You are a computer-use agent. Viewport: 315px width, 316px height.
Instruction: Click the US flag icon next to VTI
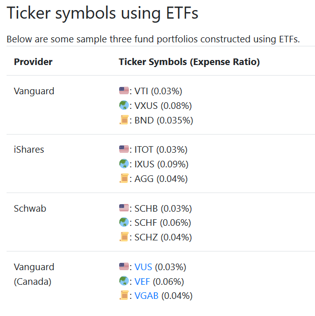(124, 91)
